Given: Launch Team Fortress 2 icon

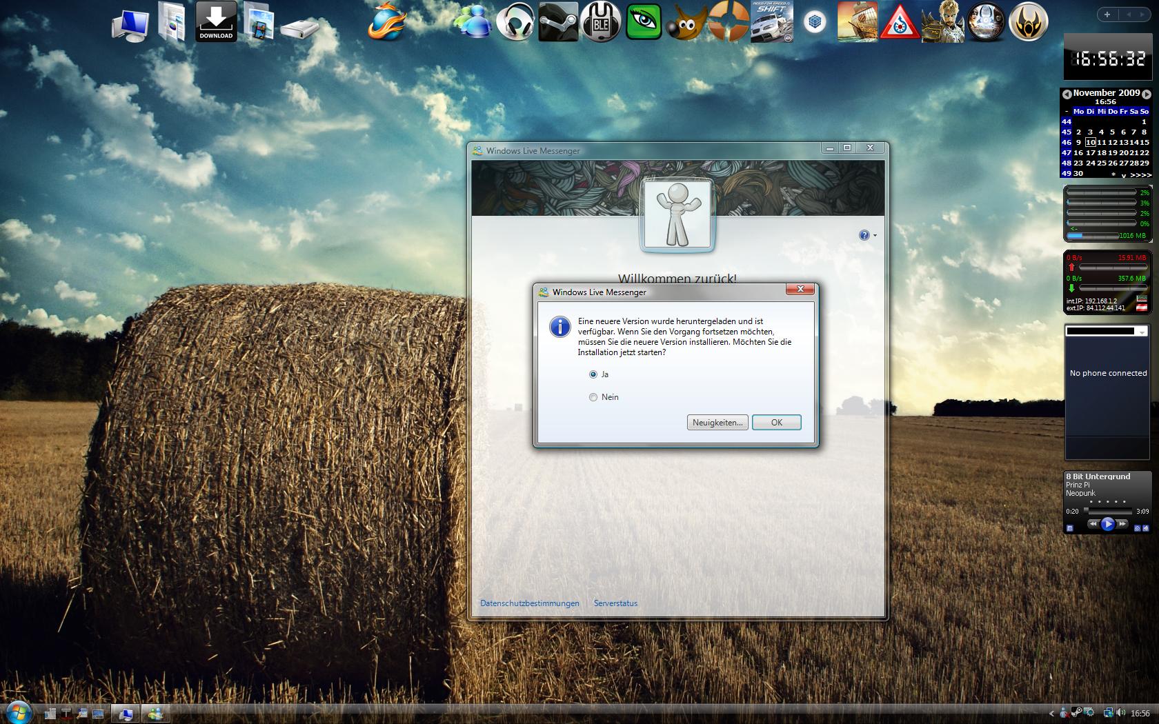Looking at the screenshot, I should click(728, 22).
